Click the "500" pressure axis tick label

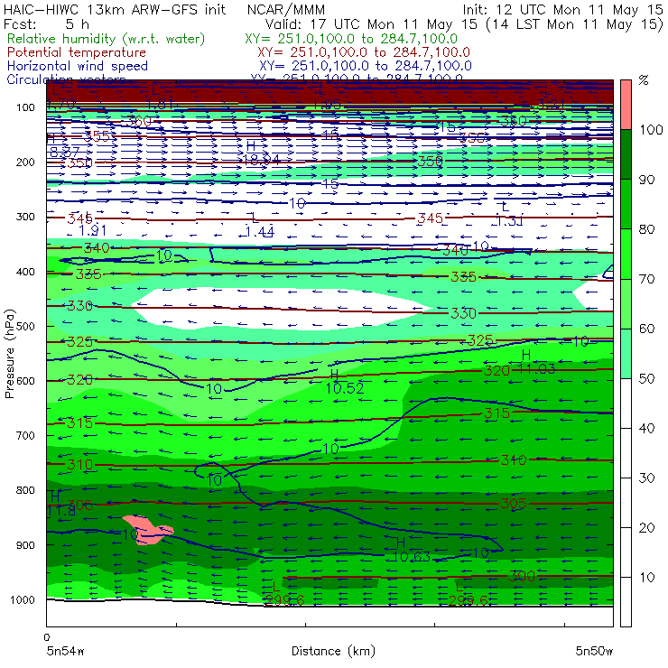click(25, 327)
